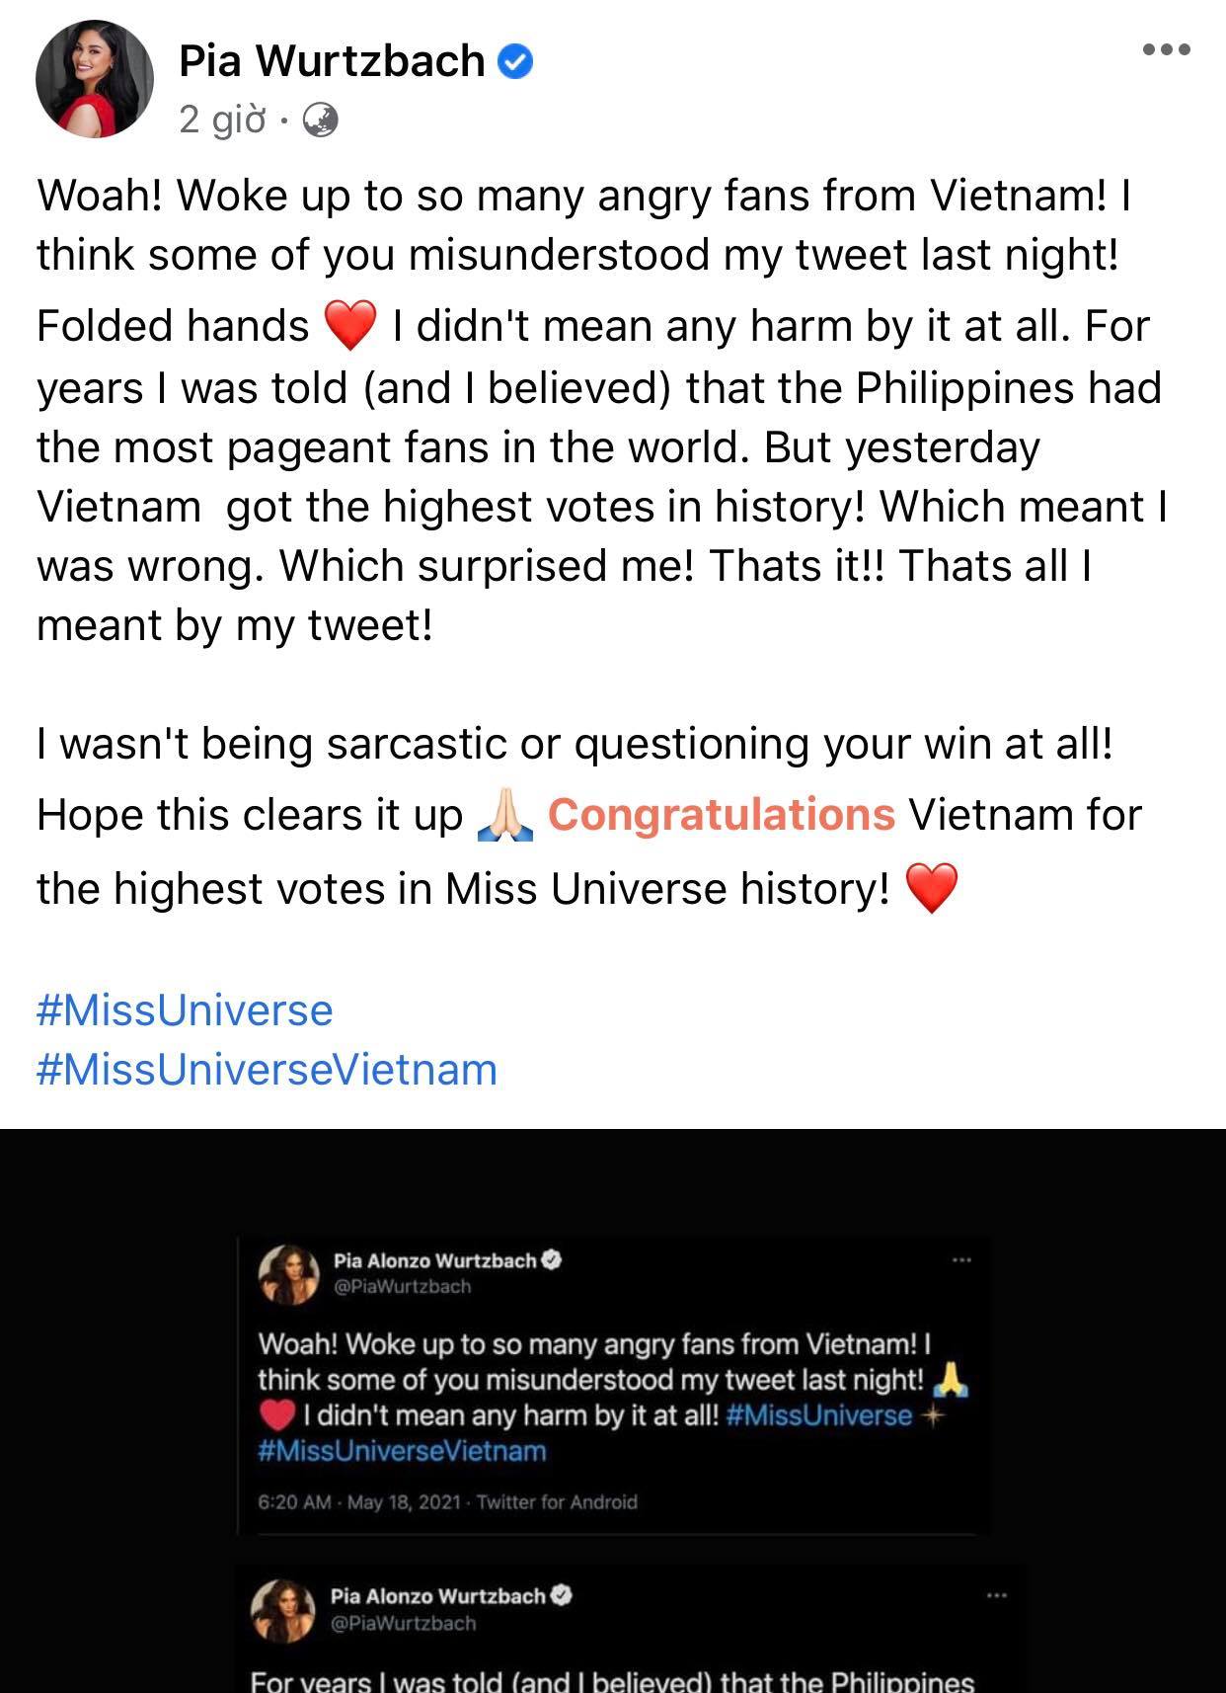Open the #MissUniverseVietnam hashtag
Image resolution: width=1226 pixels, height=1693 pixels.
(x=265, y=1071)
